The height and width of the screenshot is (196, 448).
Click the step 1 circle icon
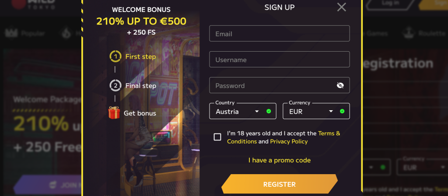point(115,56)
